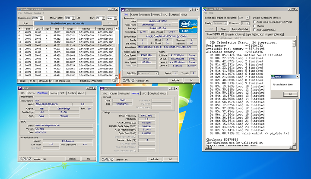Click Take a Snapshot in Hyper PI
This screenshot has width=311, height=179.
click(240, 29)
